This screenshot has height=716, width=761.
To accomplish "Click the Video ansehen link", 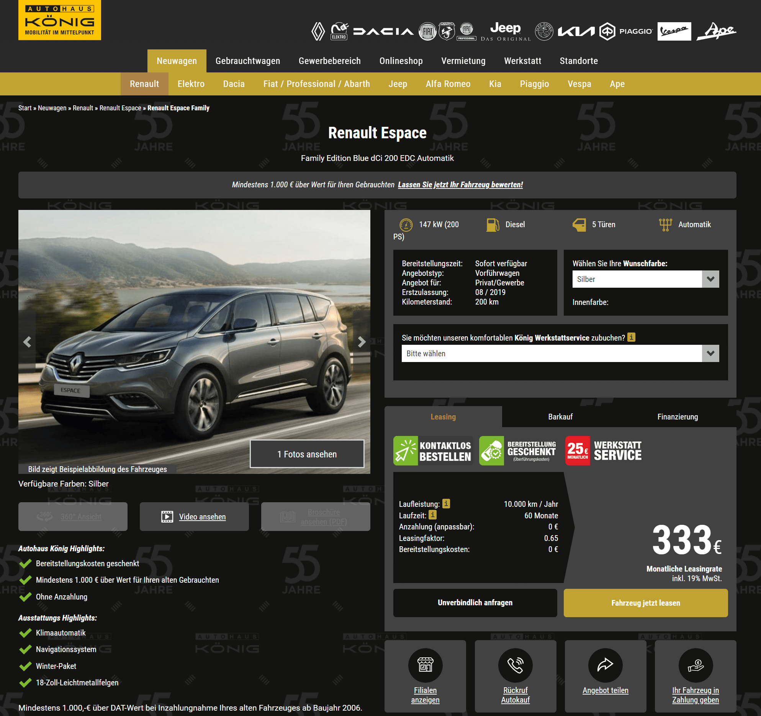I will [202, 517].
